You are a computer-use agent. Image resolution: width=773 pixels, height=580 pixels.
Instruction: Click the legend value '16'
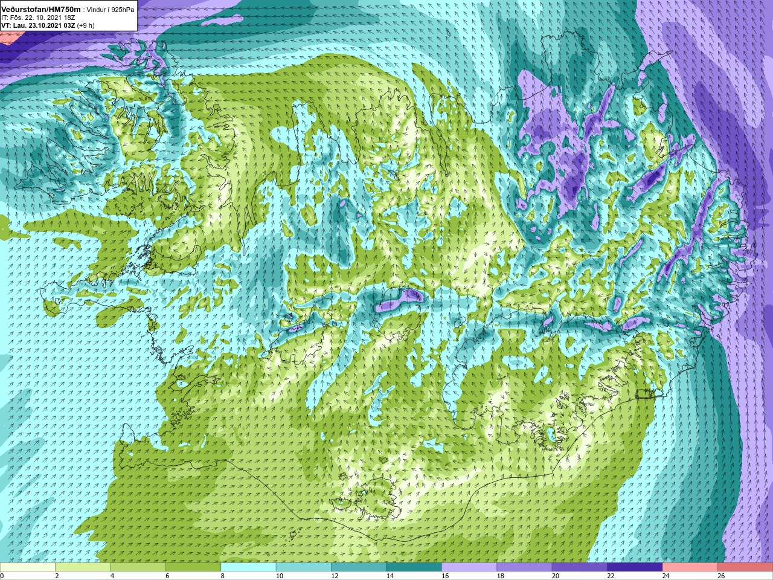pos(445,576)
